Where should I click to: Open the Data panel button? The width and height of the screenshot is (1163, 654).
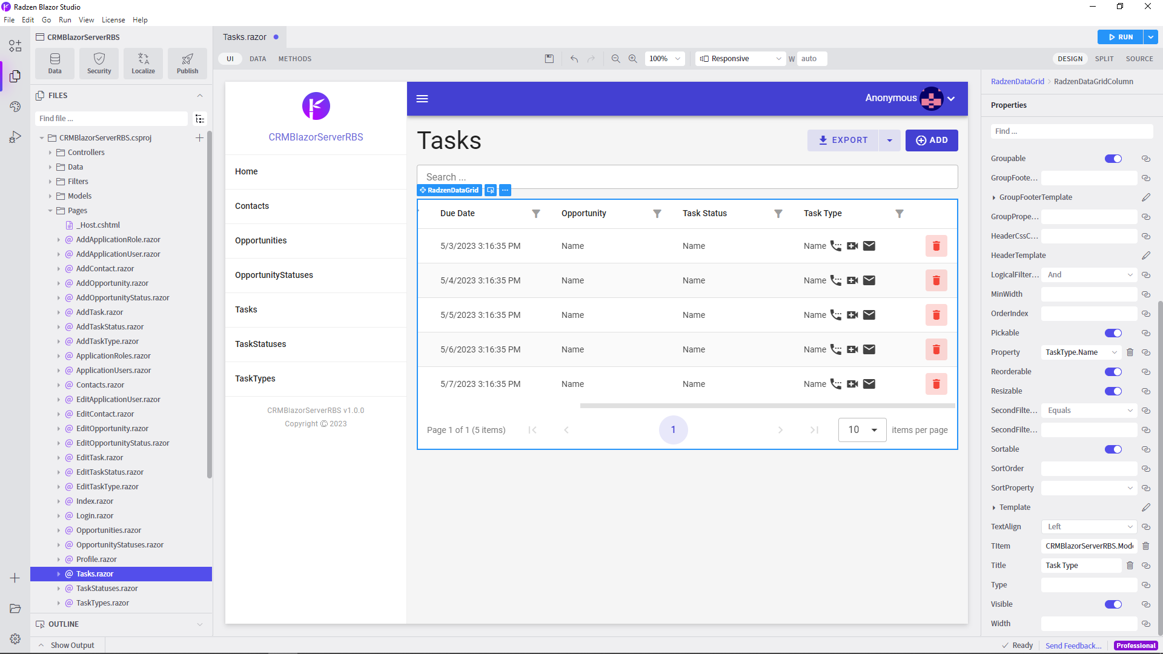[x=55, y=63]
